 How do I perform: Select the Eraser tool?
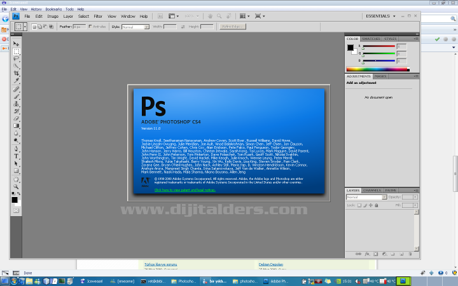(16, 118)
